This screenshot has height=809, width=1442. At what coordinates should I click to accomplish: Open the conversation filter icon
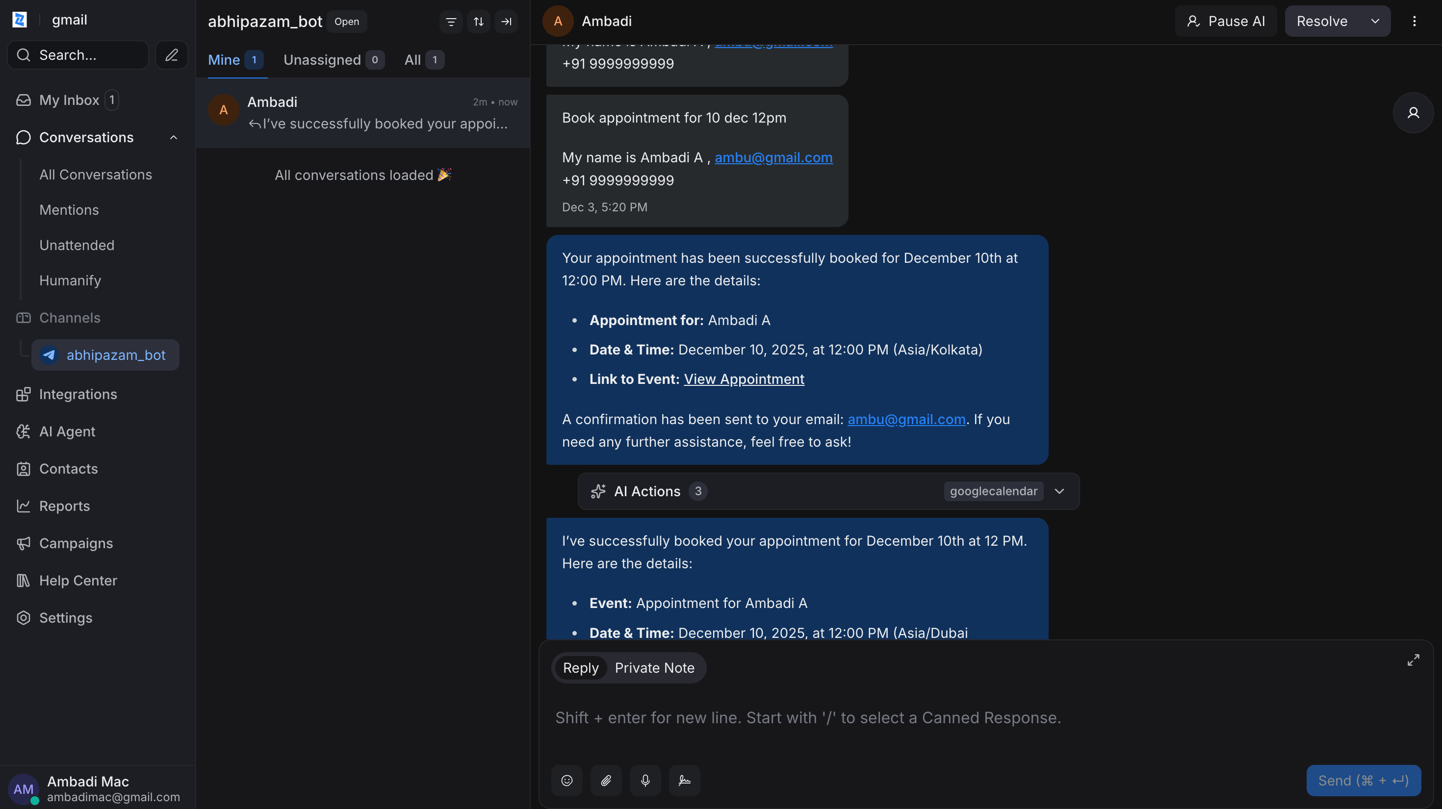(x=451, y=21)
